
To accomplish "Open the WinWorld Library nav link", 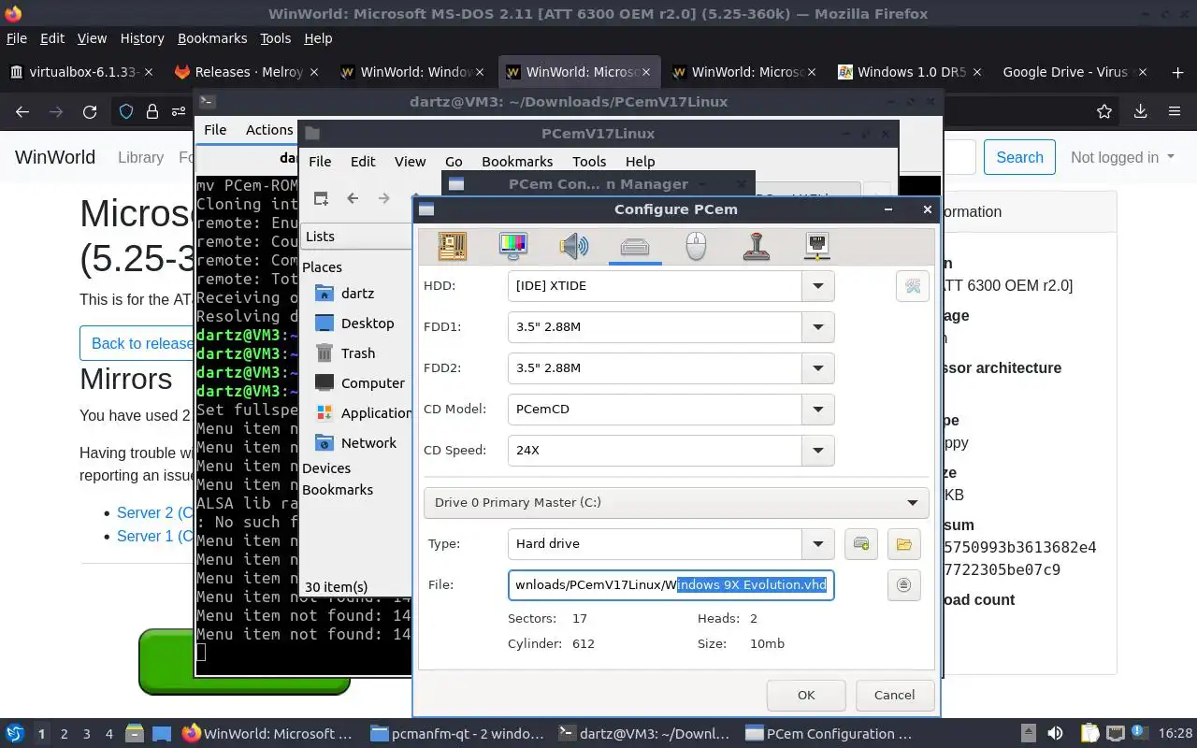I will click(x=141, y=157).
